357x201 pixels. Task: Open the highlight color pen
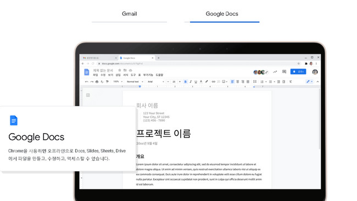point(207,82)
